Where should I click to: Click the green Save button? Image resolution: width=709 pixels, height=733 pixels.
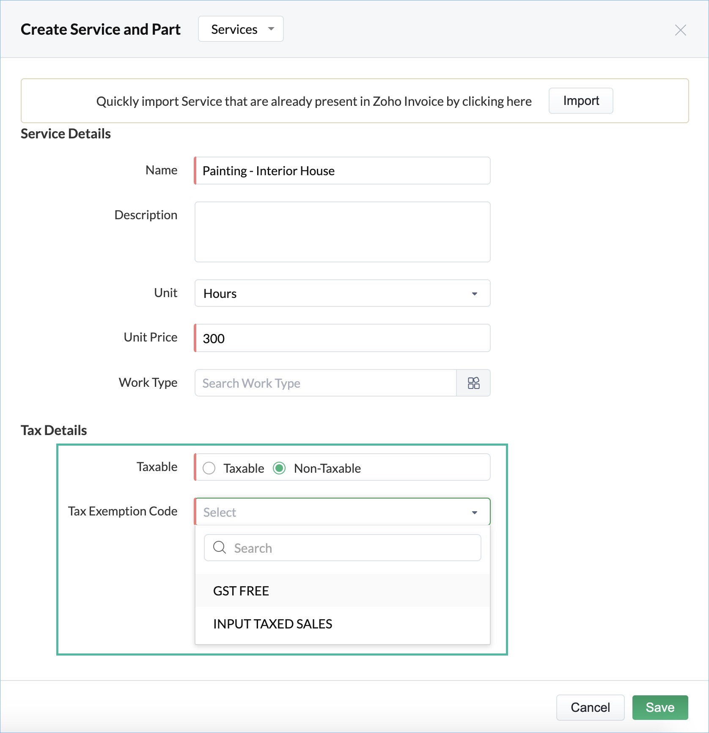click(x=660, y=707)
